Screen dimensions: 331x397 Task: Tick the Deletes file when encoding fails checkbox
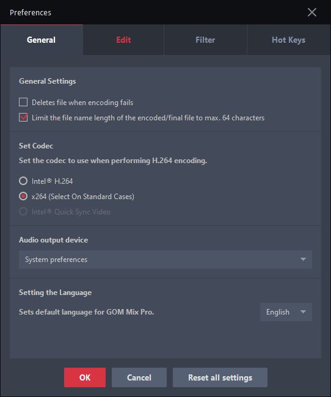pos(23,102)
